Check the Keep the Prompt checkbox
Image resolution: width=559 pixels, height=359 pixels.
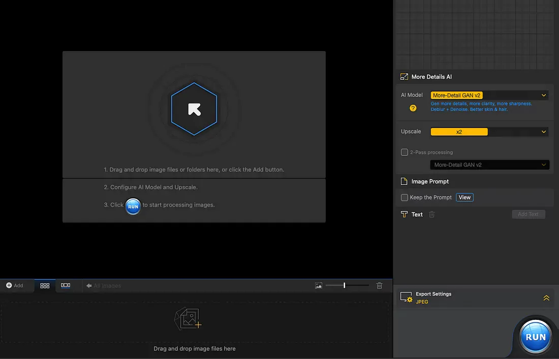(x=405, y=197)
